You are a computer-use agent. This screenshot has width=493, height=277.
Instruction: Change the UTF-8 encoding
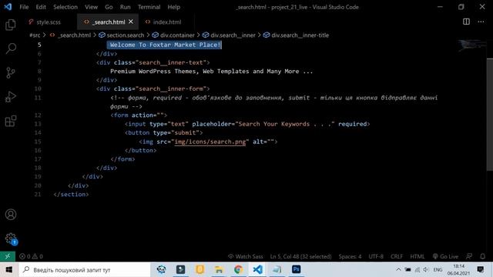pos(376,256)
